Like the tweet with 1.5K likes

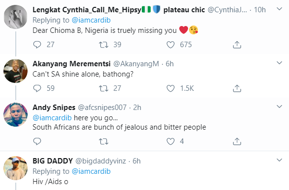[170, 88]
